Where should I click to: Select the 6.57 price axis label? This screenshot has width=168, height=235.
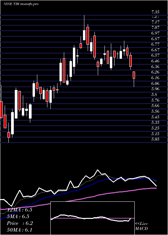tap(155, 55)
